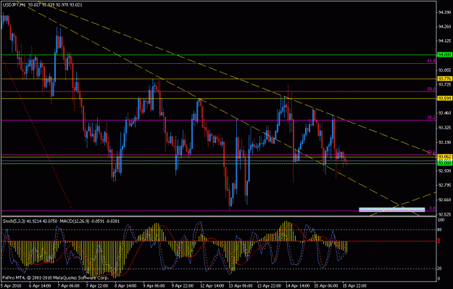Screen dimensions: 453x289
Task: Click the red zero marker on the MACD scale
Action: tap(439, 240)
